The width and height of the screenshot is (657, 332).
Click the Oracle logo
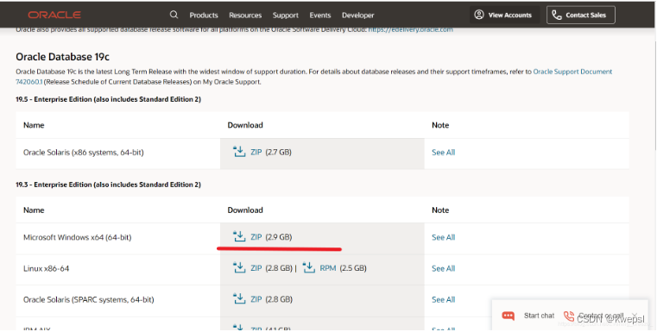coord(54,15)
